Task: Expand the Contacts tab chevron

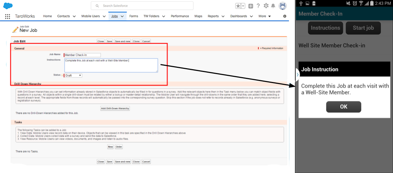Action: [x=74, y=16]
